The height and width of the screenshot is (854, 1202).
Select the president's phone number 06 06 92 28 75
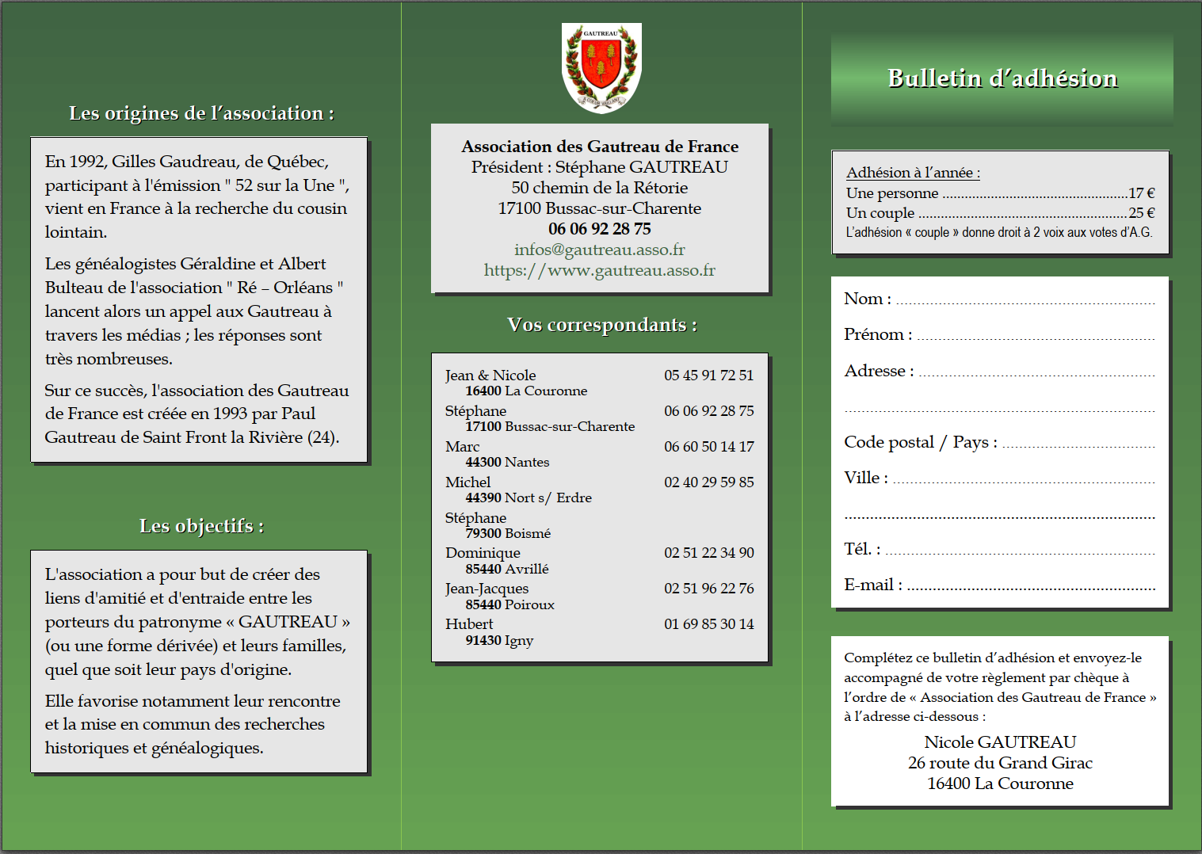tap(599, 229)
